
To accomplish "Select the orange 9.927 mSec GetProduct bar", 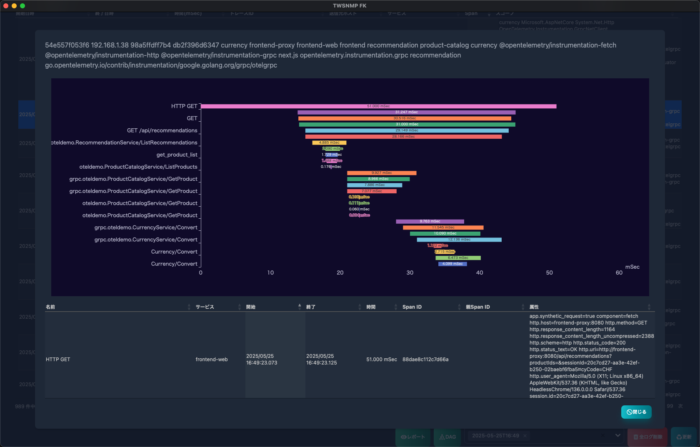I will coord(382,173).
